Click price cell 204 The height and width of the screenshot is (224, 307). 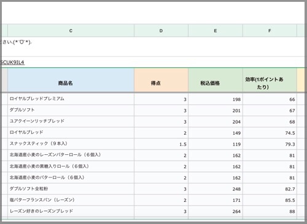[x=216, y=122]
